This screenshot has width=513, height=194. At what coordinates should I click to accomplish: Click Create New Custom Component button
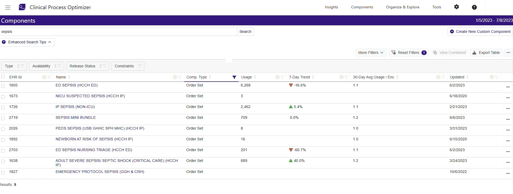tap(480, 32)
